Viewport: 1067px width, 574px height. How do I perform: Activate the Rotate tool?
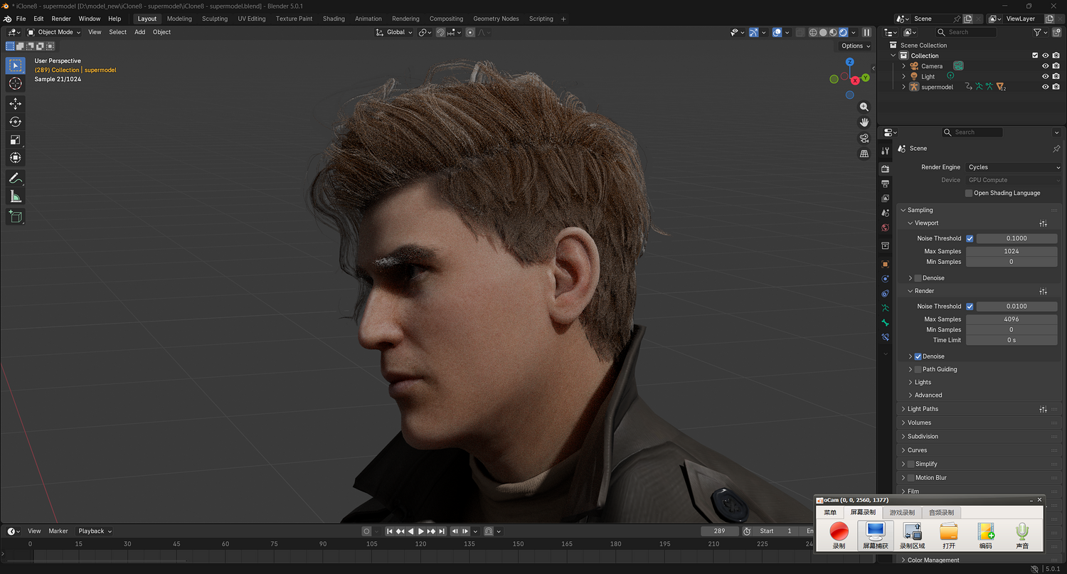click(x=15, y=122)
